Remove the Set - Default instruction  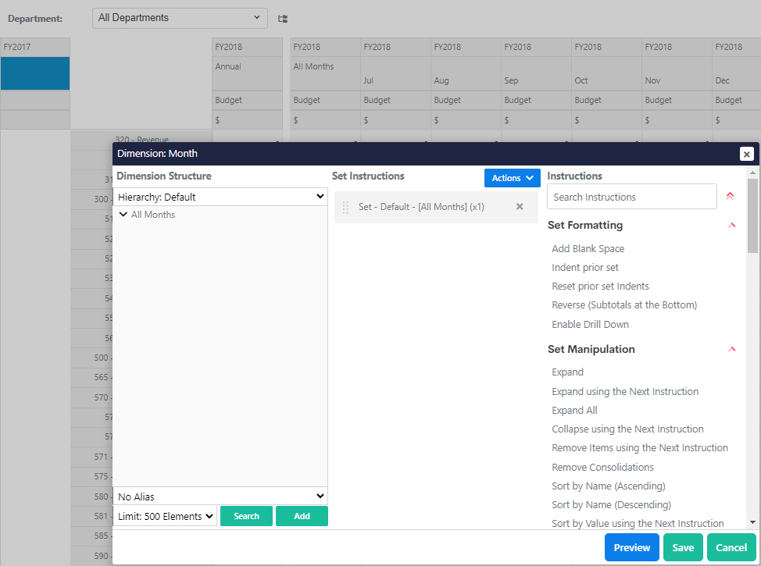(520, 207)
